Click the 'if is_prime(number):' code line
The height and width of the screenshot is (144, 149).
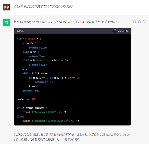point(32,108)
